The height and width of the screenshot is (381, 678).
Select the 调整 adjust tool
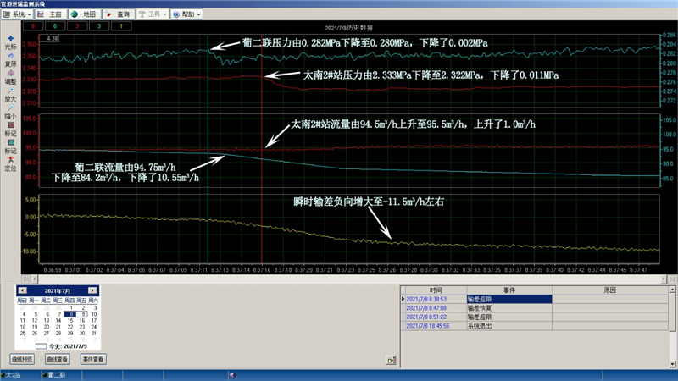(x=10, y=74)
